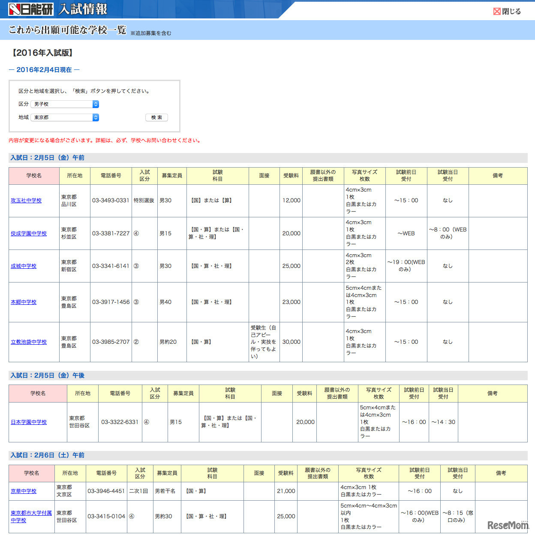Screen dimensions: 535x535
Task: Click the 〜8：15（窓口のみ） cell
Action: [458, 517]
